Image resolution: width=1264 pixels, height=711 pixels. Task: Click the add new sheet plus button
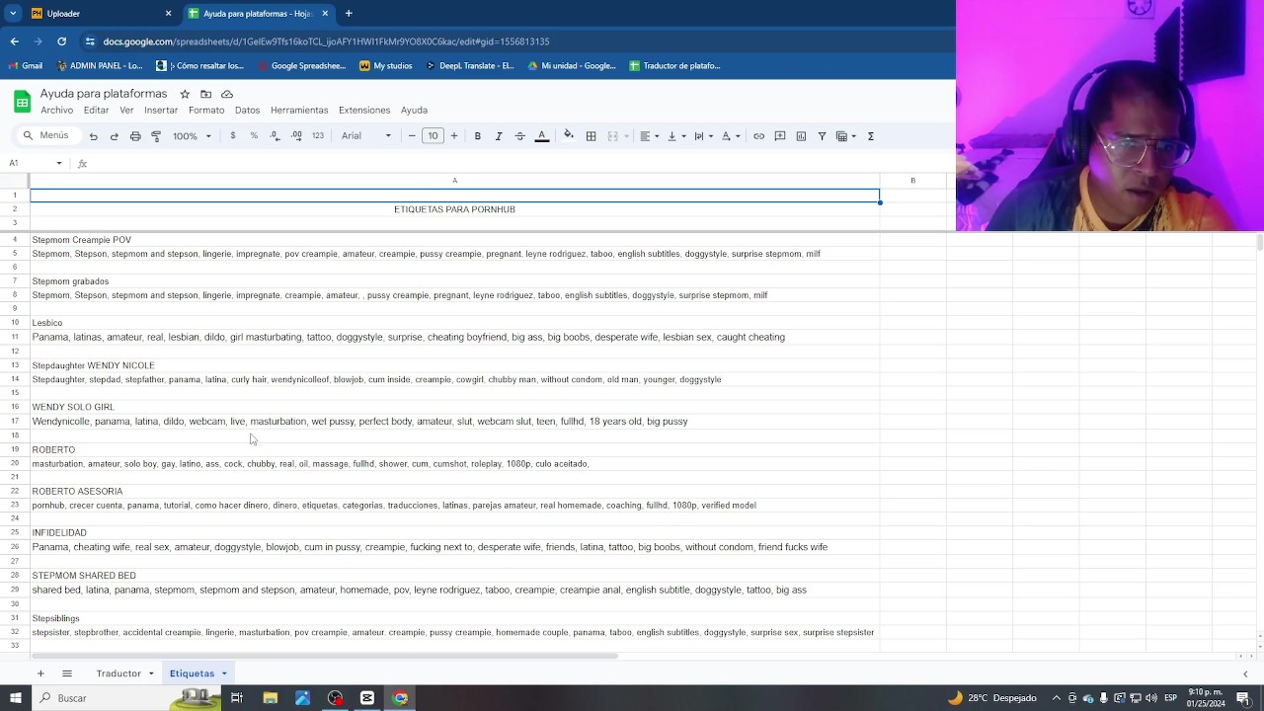40,673
